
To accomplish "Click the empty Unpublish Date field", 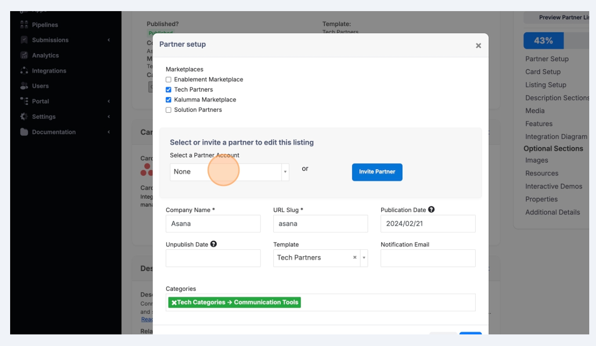I will [213, 259].
